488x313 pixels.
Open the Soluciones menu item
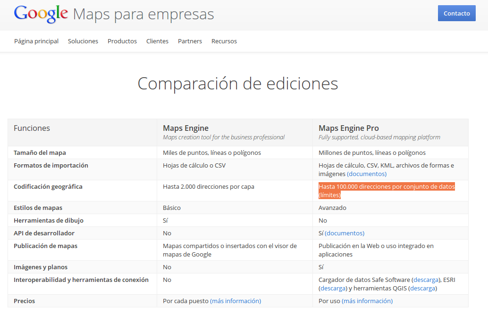tap(83, 41)
